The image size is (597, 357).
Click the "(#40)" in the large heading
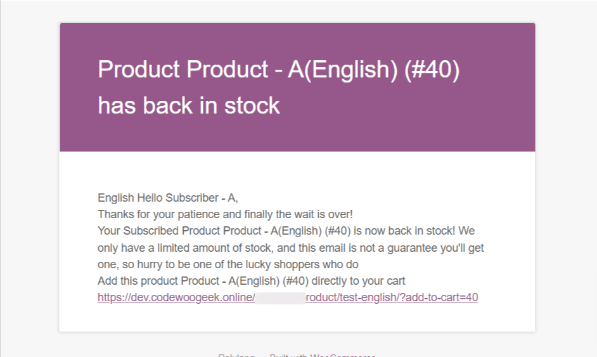pyautogui.click(x=432, y=70)
